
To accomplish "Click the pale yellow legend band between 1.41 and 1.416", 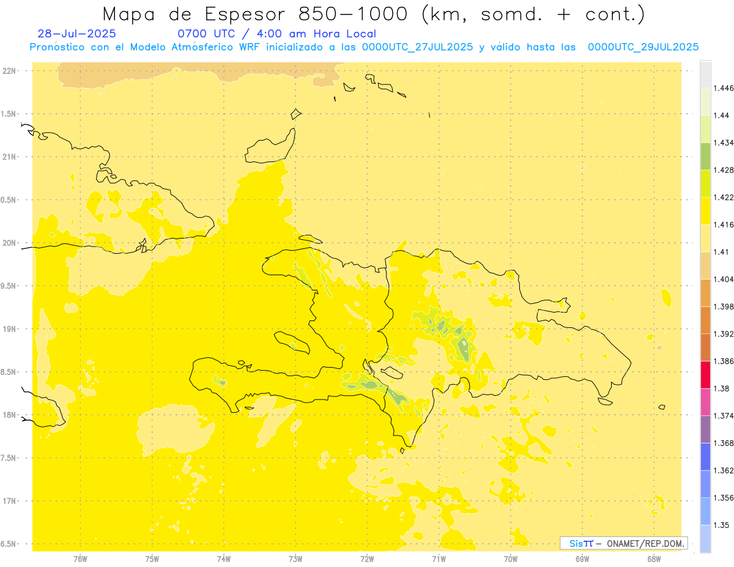I will pos(705,238).
